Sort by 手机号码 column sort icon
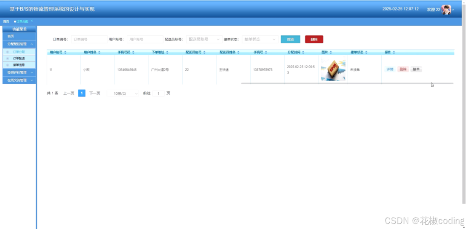The width and height of the screenshot is (466, 229). point(133,52)
